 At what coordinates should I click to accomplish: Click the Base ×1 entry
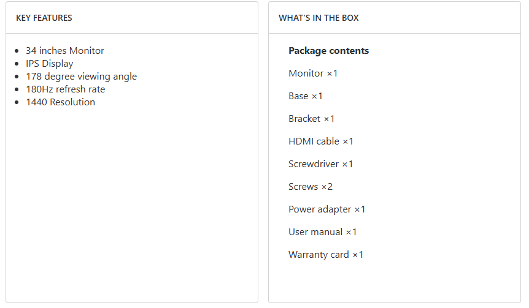pyautogui.click(x=305, y=96)
